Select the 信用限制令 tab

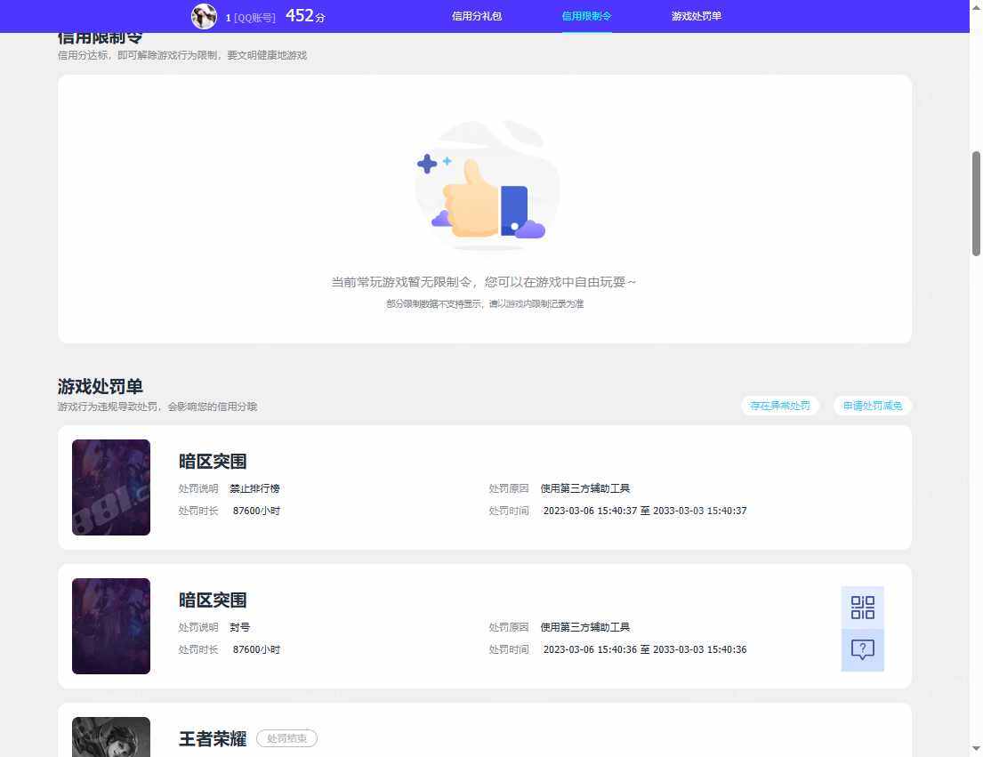(x=586, y=16)
